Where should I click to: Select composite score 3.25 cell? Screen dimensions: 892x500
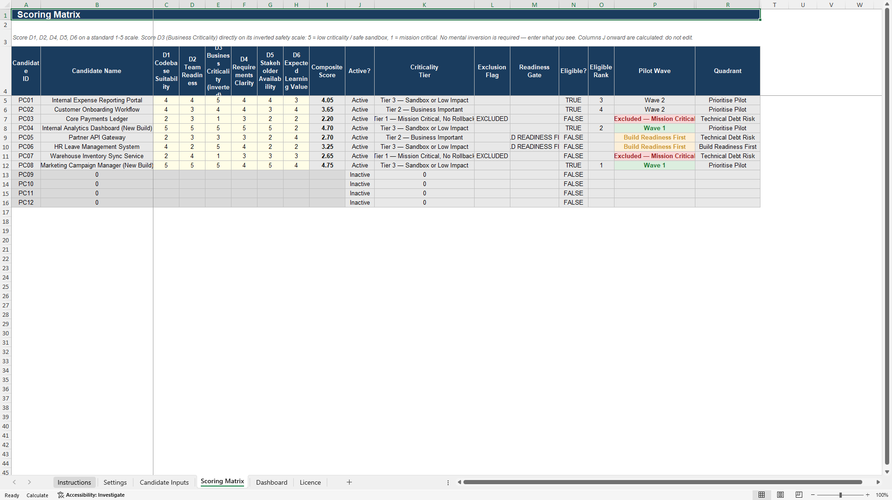pyautogui.click(x=327, y=147)
